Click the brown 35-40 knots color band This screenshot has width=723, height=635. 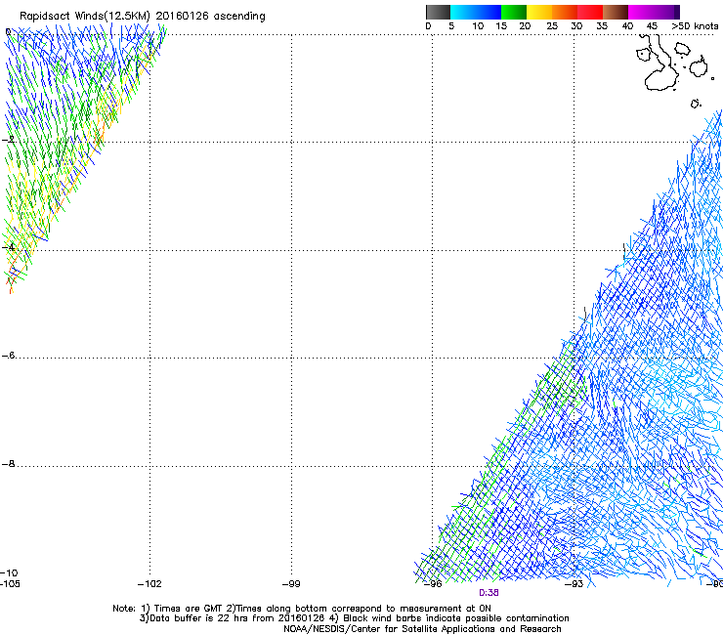click(x=616, y=12)
